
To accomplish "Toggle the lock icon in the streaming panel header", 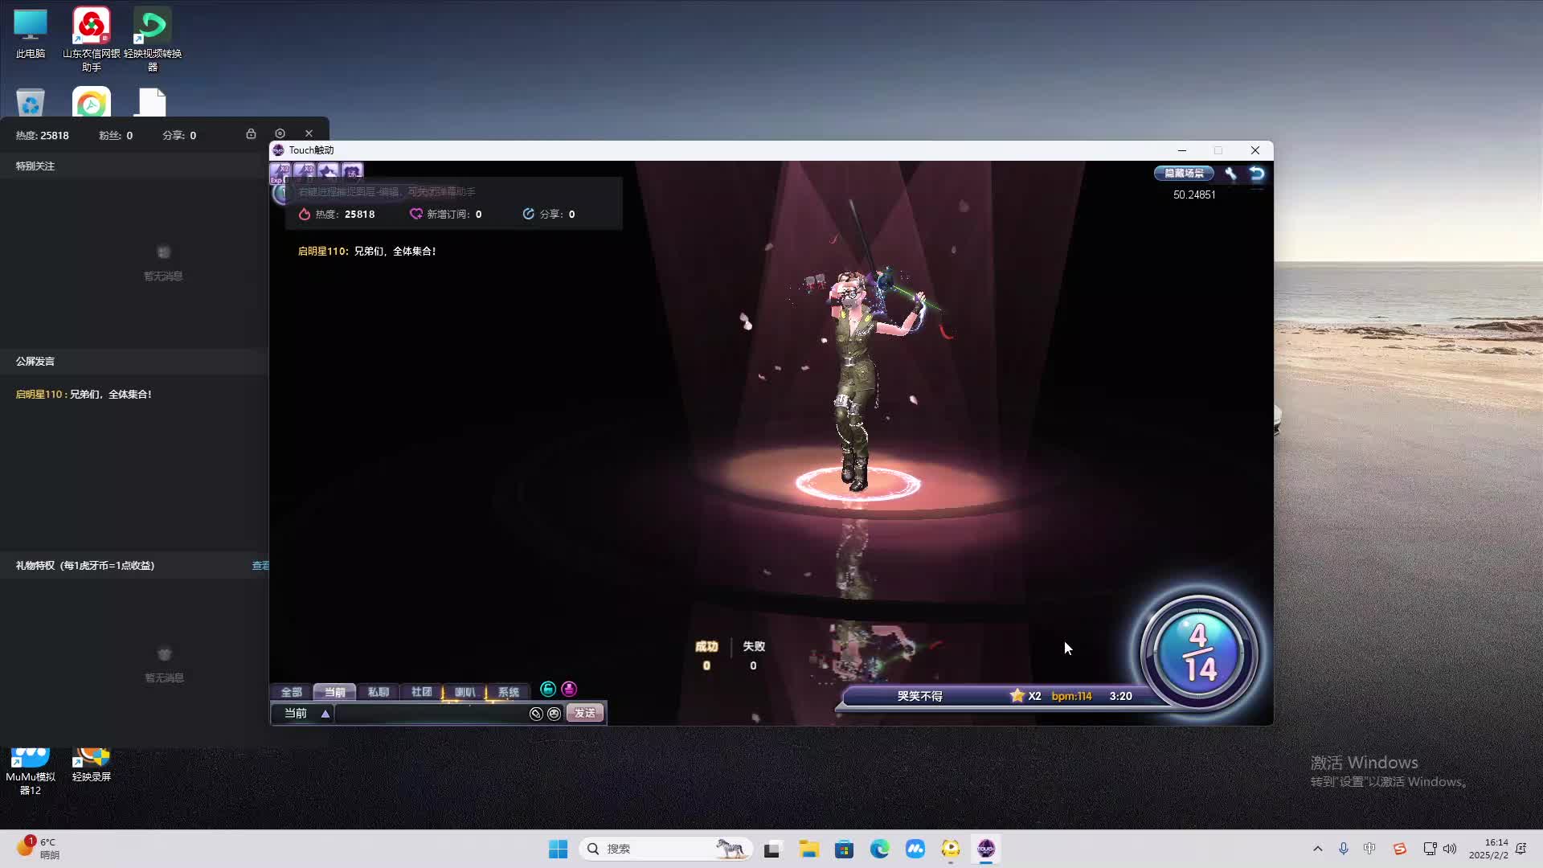I will pyautogui.click(x=252, y=133).
